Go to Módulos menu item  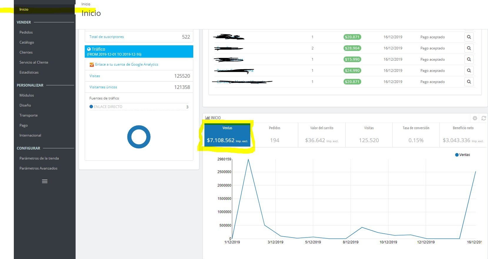click(x=27, y=95)
